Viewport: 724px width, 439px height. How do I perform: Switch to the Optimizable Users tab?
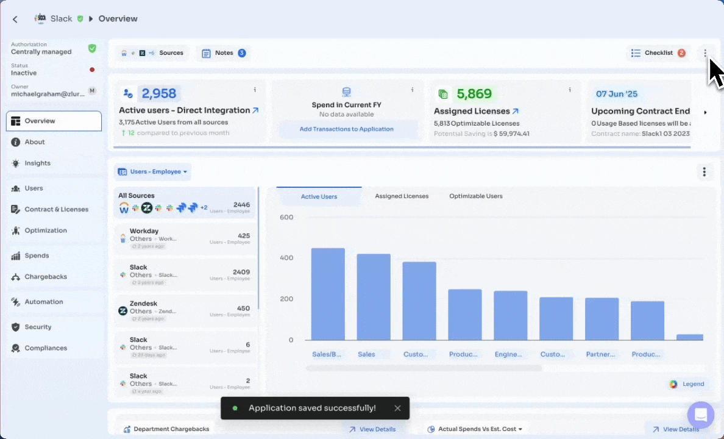tap(475, 196)
